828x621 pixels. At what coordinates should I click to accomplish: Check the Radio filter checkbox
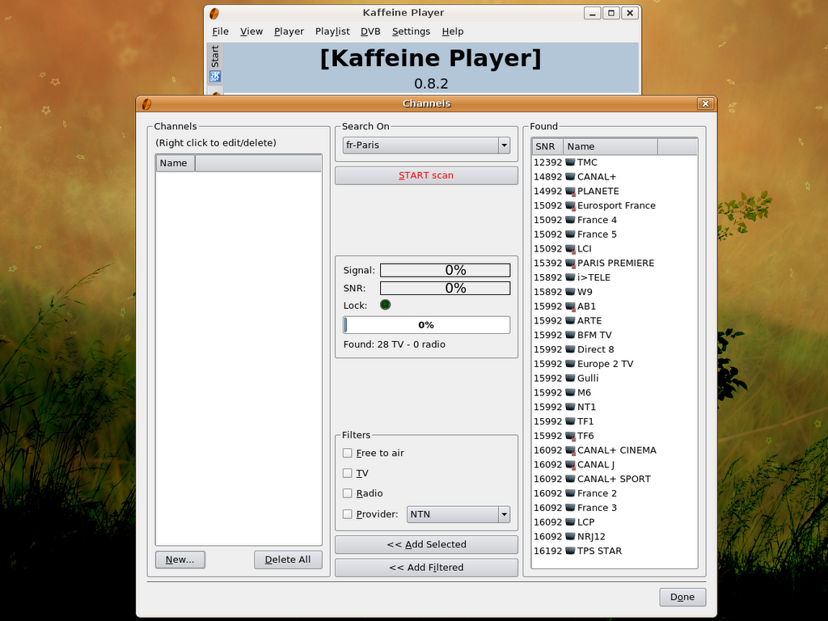click(348, 493)
